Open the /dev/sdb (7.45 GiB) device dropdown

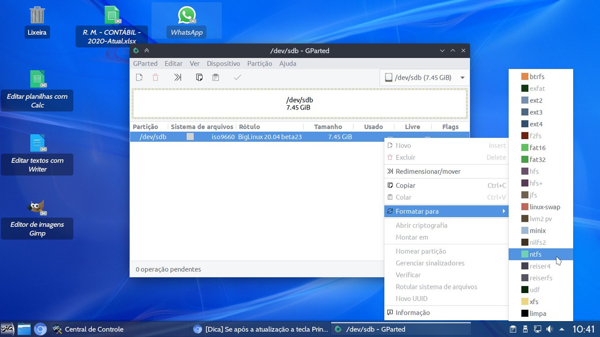point(423,78)
